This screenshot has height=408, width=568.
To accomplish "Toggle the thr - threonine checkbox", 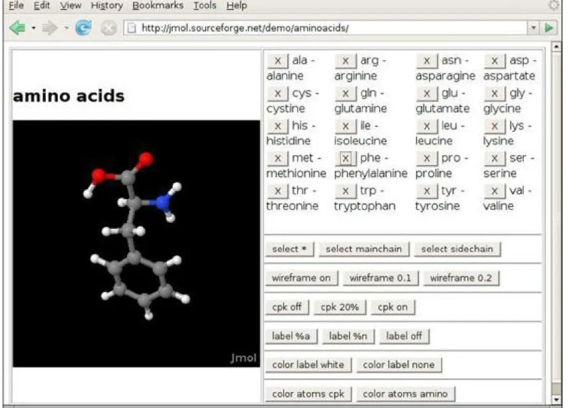I will click(278, 190).
